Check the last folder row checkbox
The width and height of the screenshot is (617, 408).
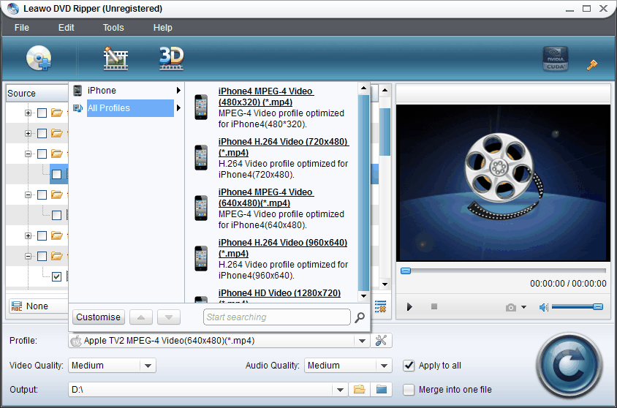coord(42,256)
